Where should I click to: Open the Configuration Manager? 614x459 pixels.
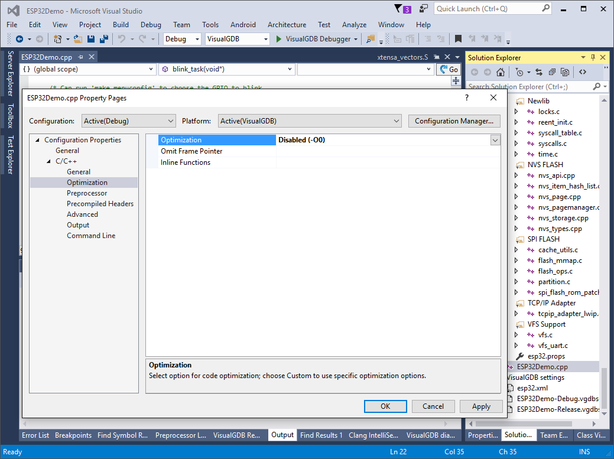click(454, 121)
